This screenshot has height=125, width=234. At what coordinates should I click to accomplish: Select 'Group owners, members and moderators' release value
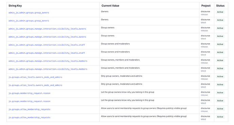pyautogui.click(x=120, y=60)
